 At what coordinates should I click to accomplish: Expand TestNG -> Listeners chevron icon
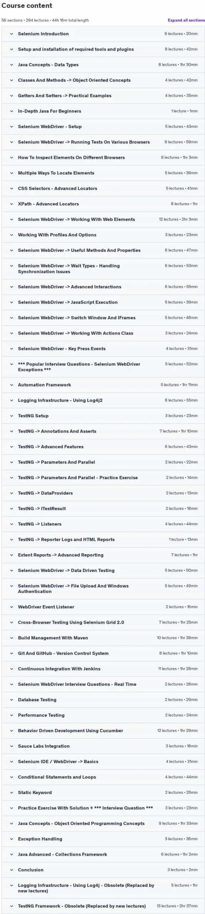11,524
